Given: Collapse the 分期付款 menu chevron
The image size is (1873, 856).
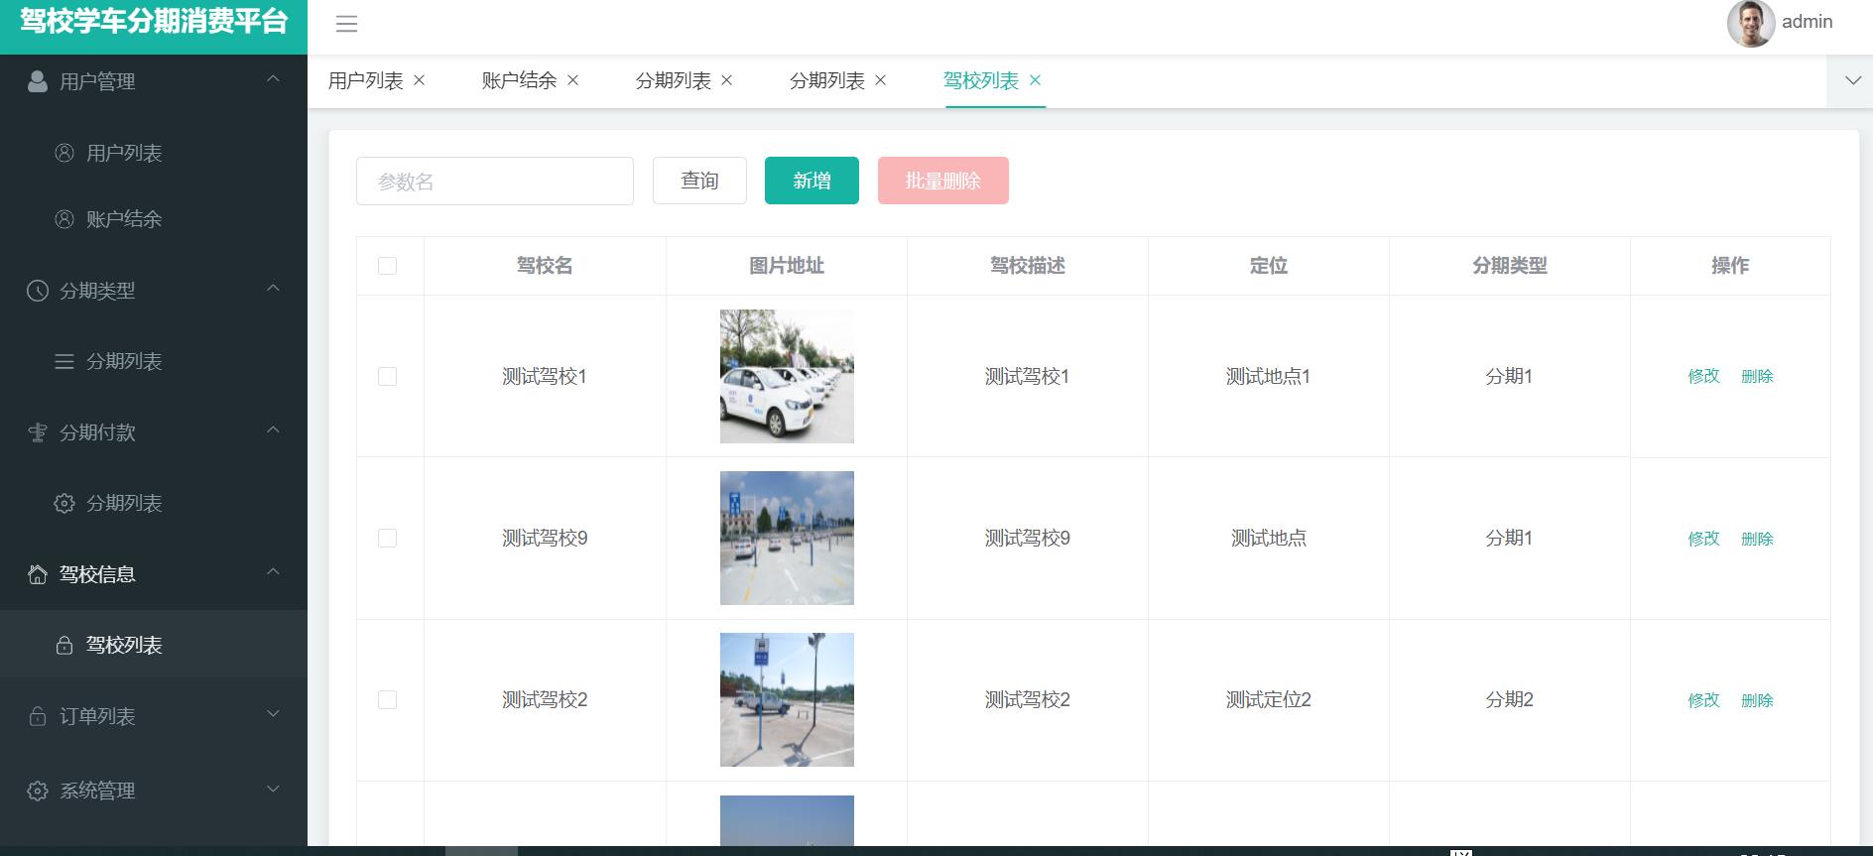Looking at the screenshot, I should tap(273, 430).
